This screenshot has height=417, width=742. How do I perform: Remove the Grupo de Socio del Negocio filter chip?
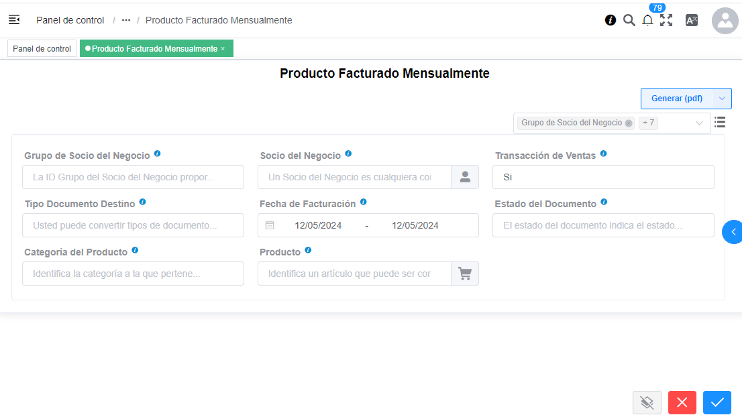629,123
